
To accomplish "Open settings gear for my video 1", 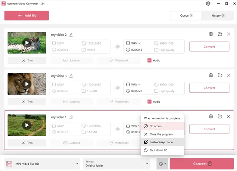I will tap(211, 116).
